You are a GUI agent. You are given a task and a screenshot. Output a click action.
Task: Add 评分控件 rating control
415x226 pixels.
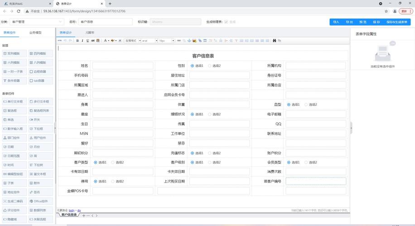tap(14, 210)
